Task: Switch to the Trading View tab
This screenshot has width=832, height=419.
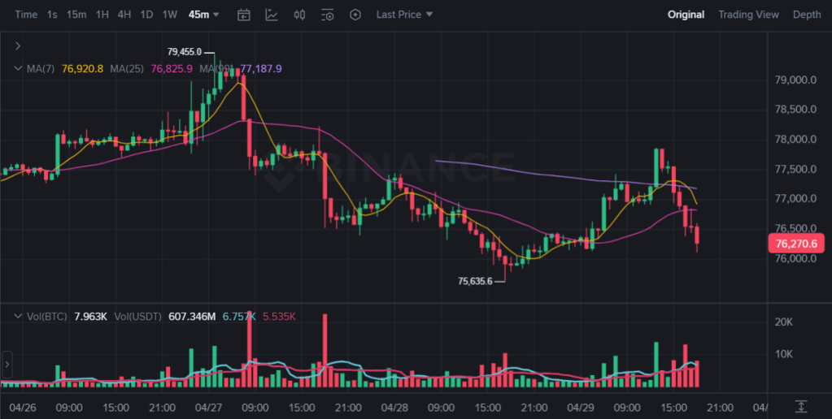Action: point(748,15)
